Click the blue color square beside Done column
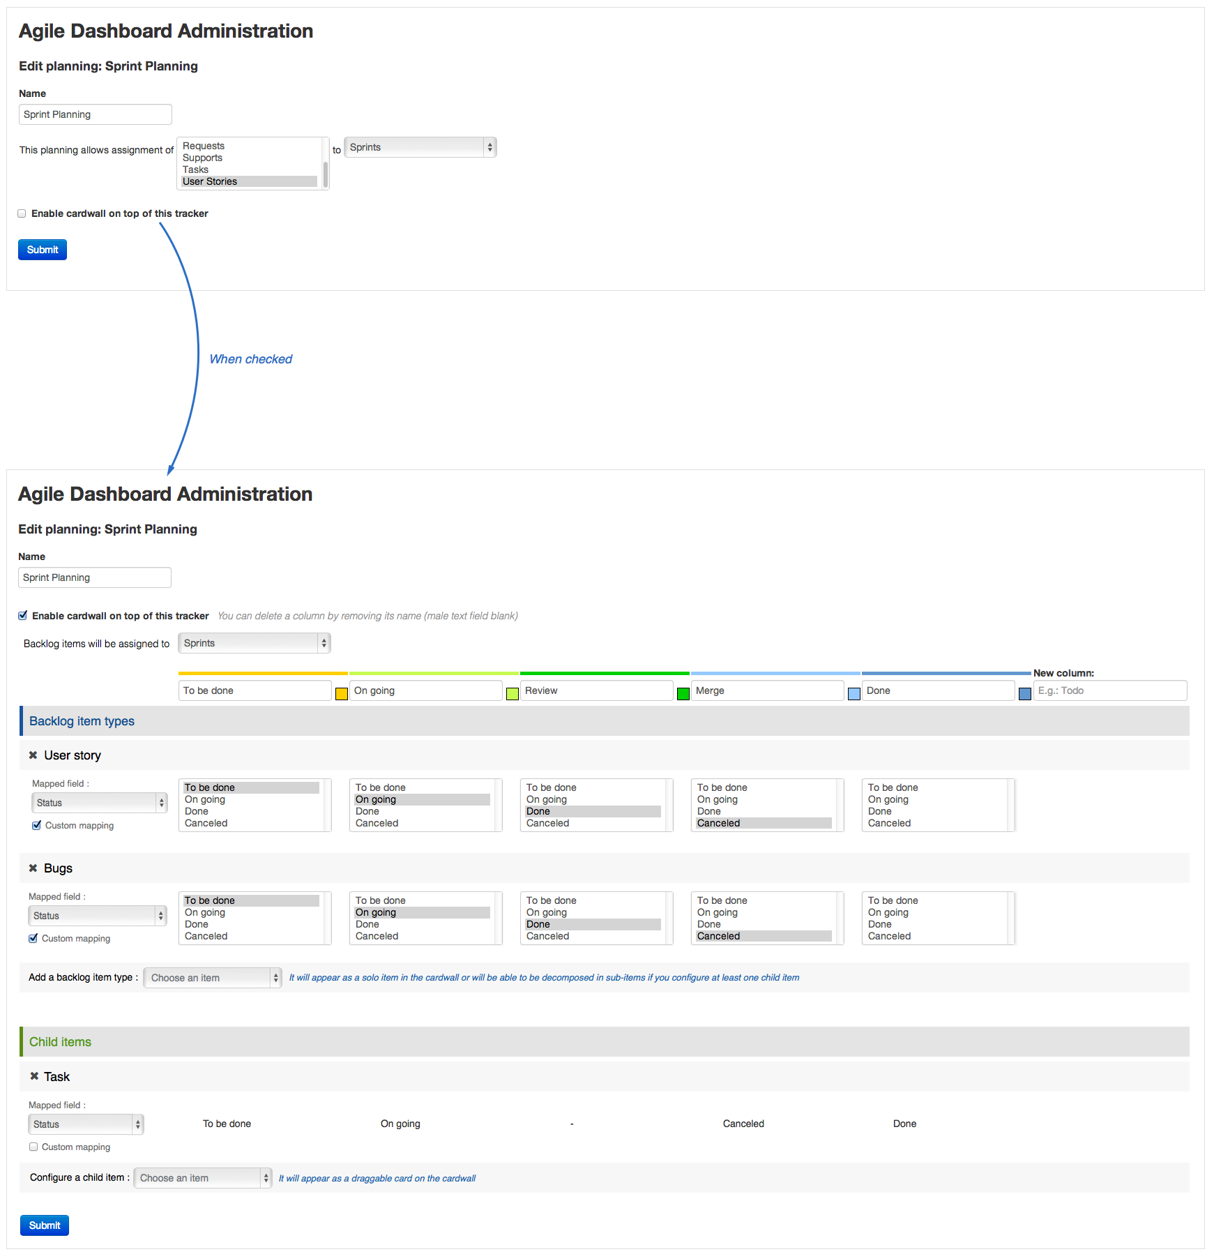 1025,694
